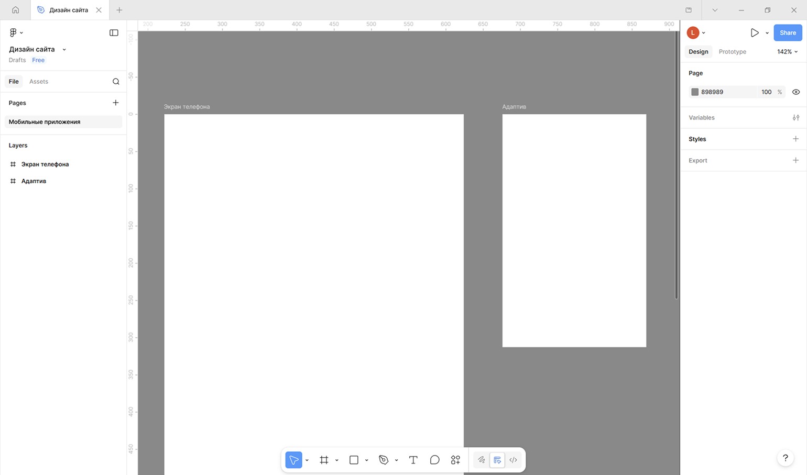This screenshot has width=807, height=475.
Task: Toggle the left sidebar panel
Action: point(114,32)
